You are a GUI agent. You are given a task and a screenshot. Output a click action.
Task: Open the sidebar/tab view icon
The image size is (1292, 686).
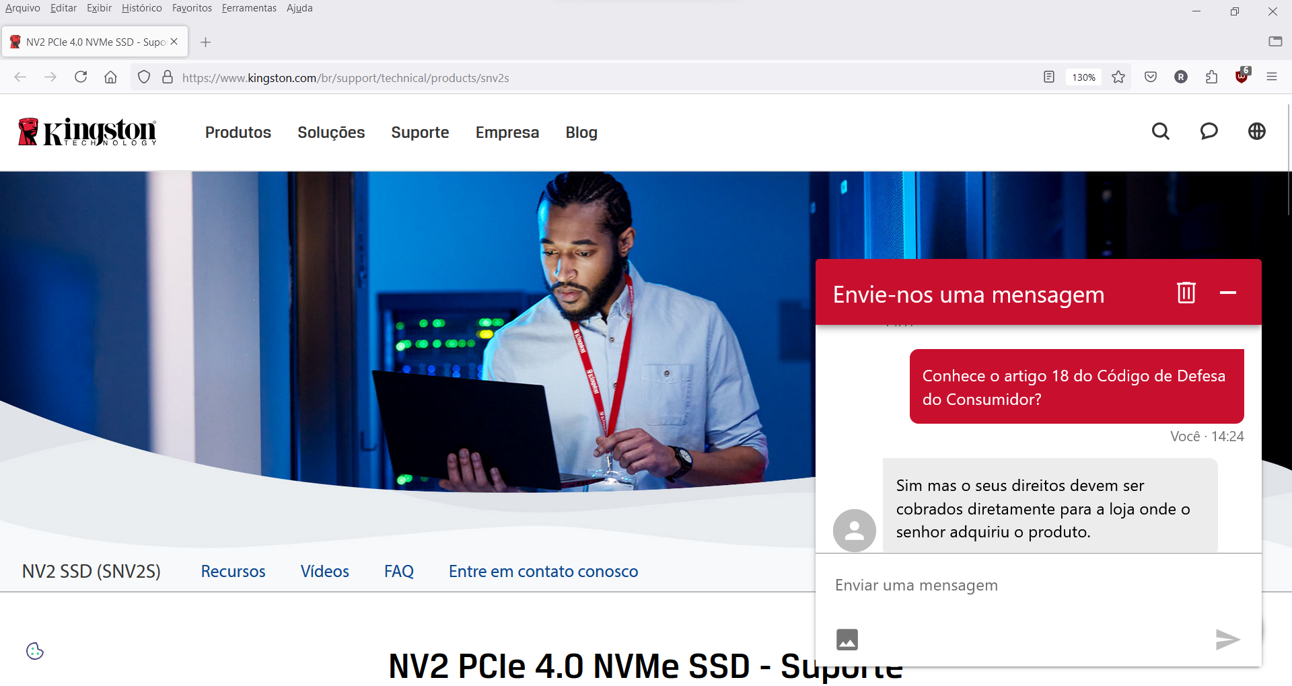1275,42
